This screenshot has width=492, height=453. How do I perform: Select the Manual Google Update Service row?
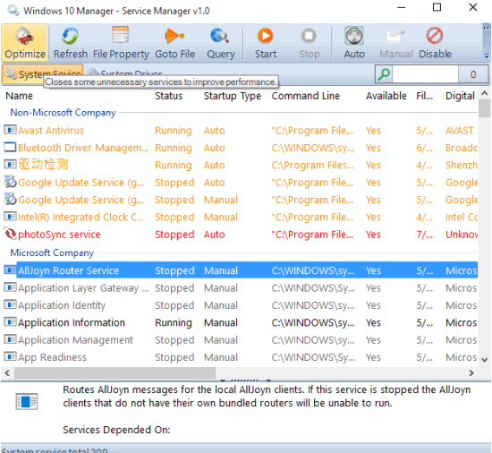(x=241, y=200)
